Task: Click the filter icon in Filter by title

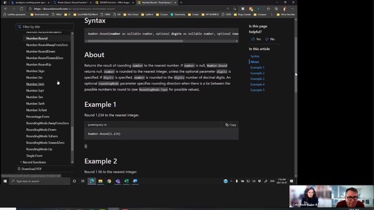Action: coord(19,27)
